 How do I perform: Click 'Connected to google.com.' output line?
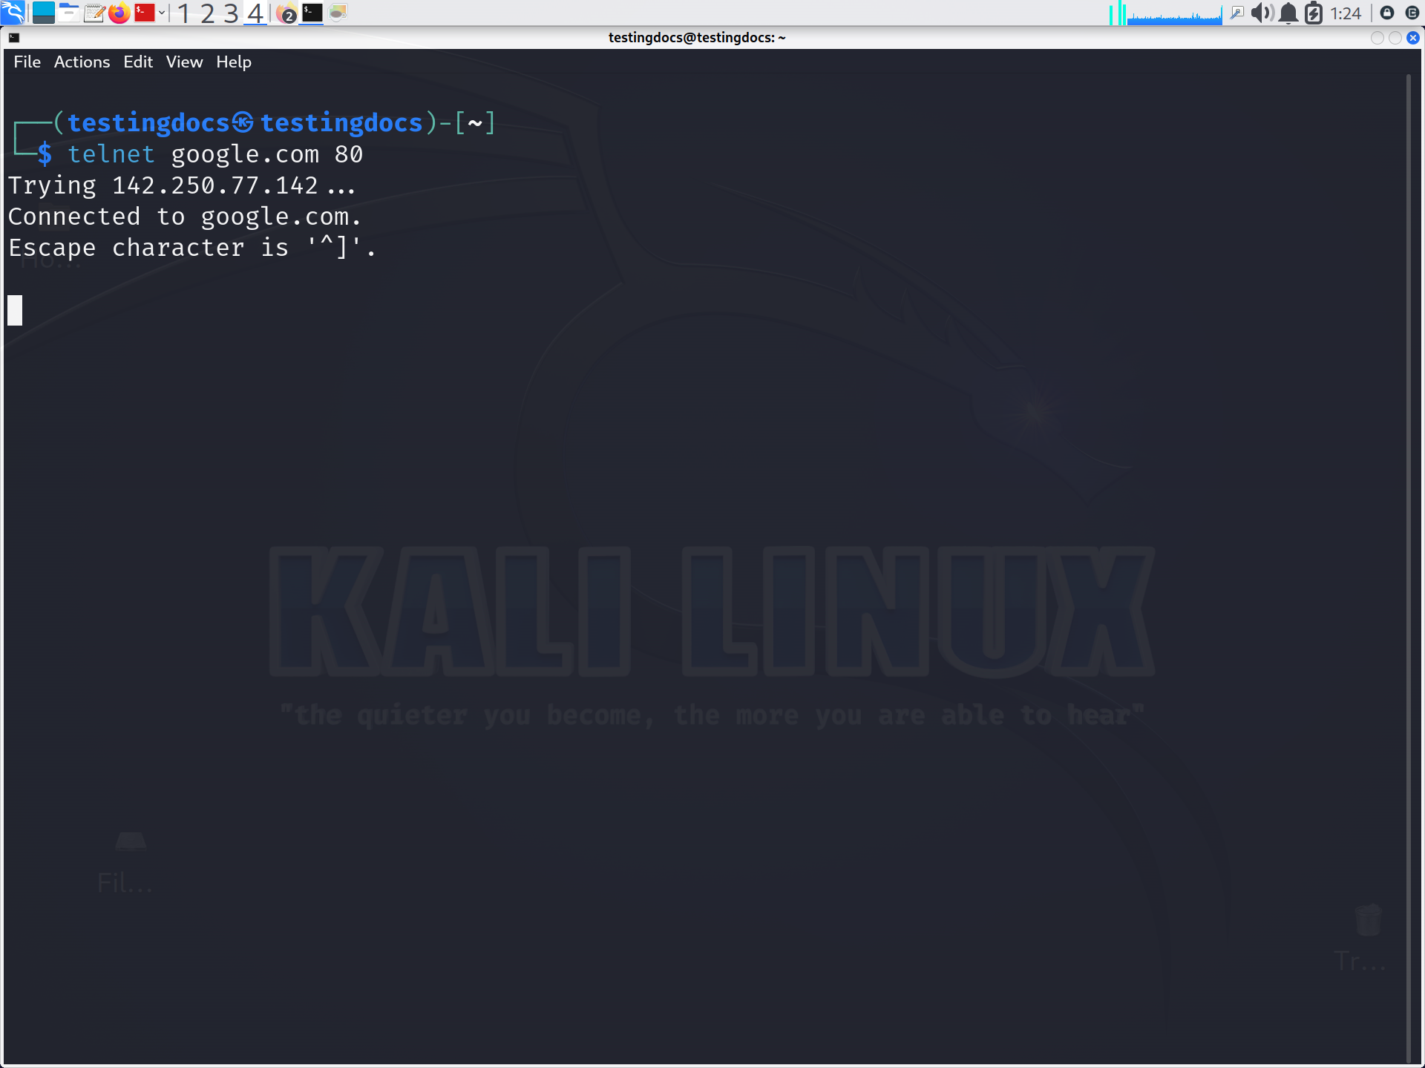(x=185, y=217)
